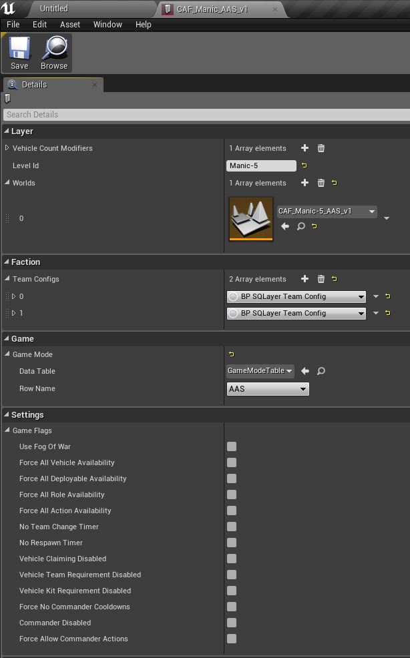Add element to Team Configs array
Screen dimensions: 410x658
pos(304,279)
